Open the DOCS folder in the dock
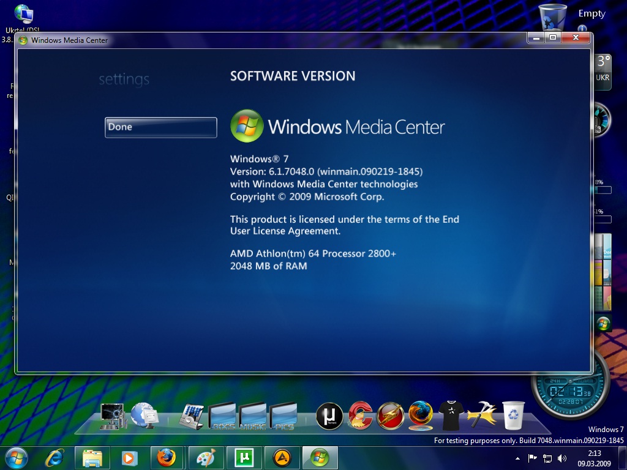The width and height of the screenshot is (627, 470). click(x=222, y=416)
